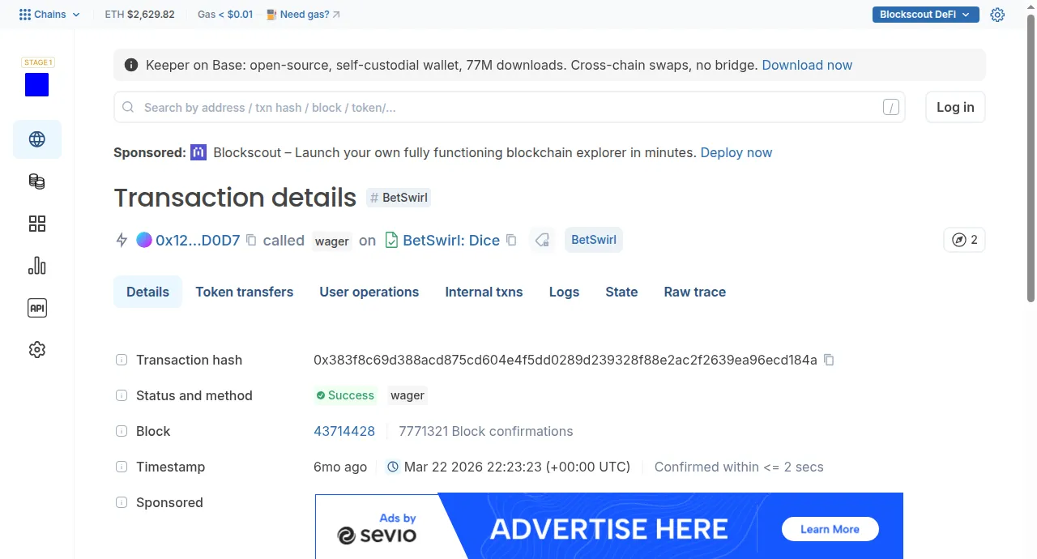Click the add tag icon
The image size is (1037, 559).
point(542,240)
